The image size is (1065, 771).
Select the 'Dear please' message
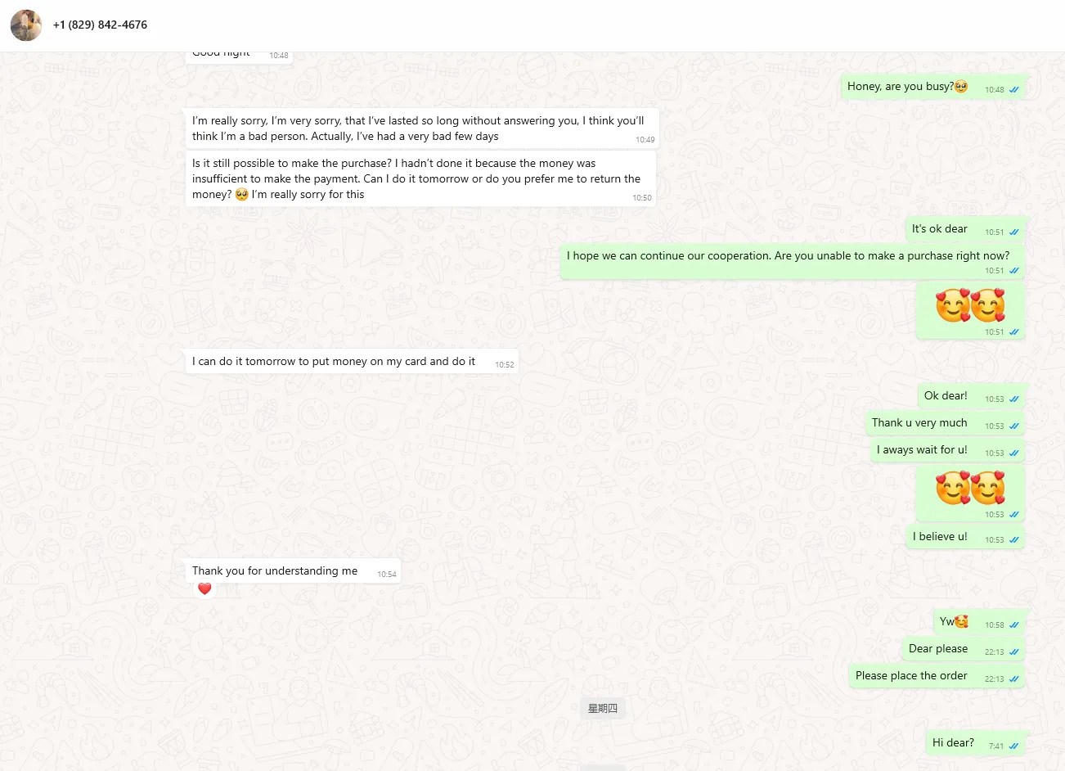click(964, 649)
